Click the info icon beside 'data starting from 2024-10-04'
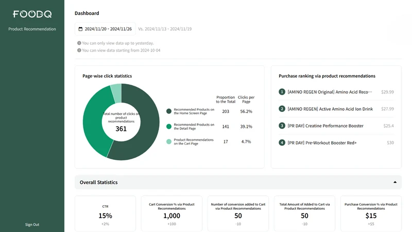The width and height of the screenshot is (412, 232). click(x=79, y=50)
